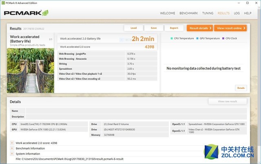Open the LOG tab
The height and width of the screenshot is (164, 261).
point(237,13)
